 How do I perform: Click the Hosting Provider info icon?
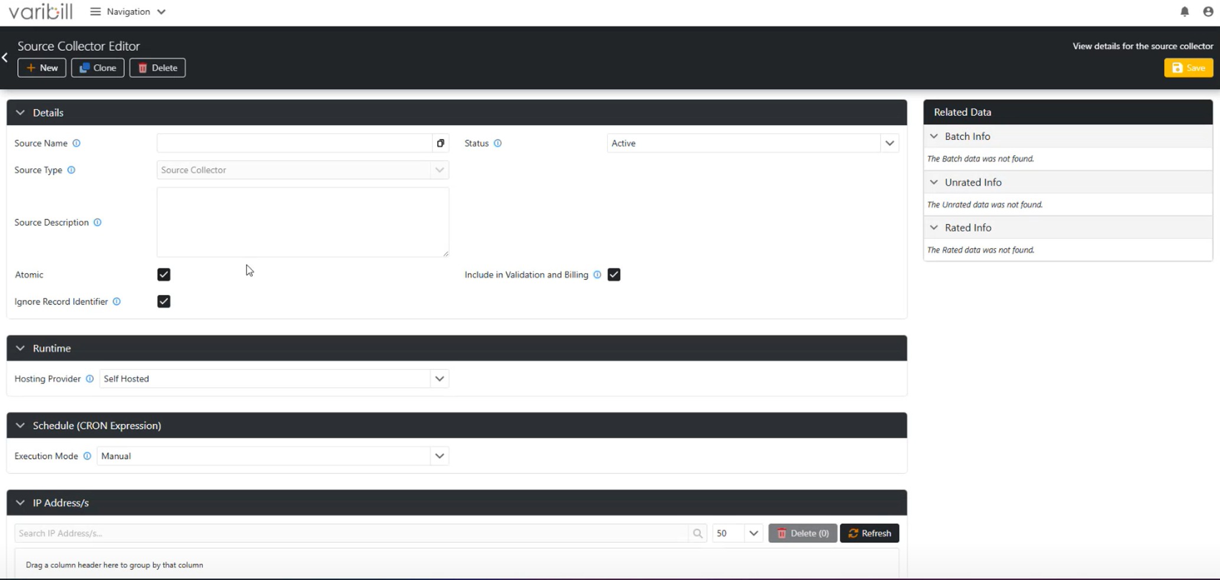[90, 379]
